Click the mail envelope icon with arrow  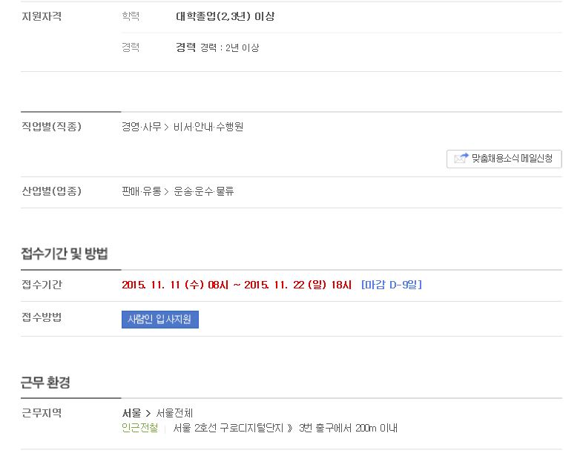click(x=461, y=159)
